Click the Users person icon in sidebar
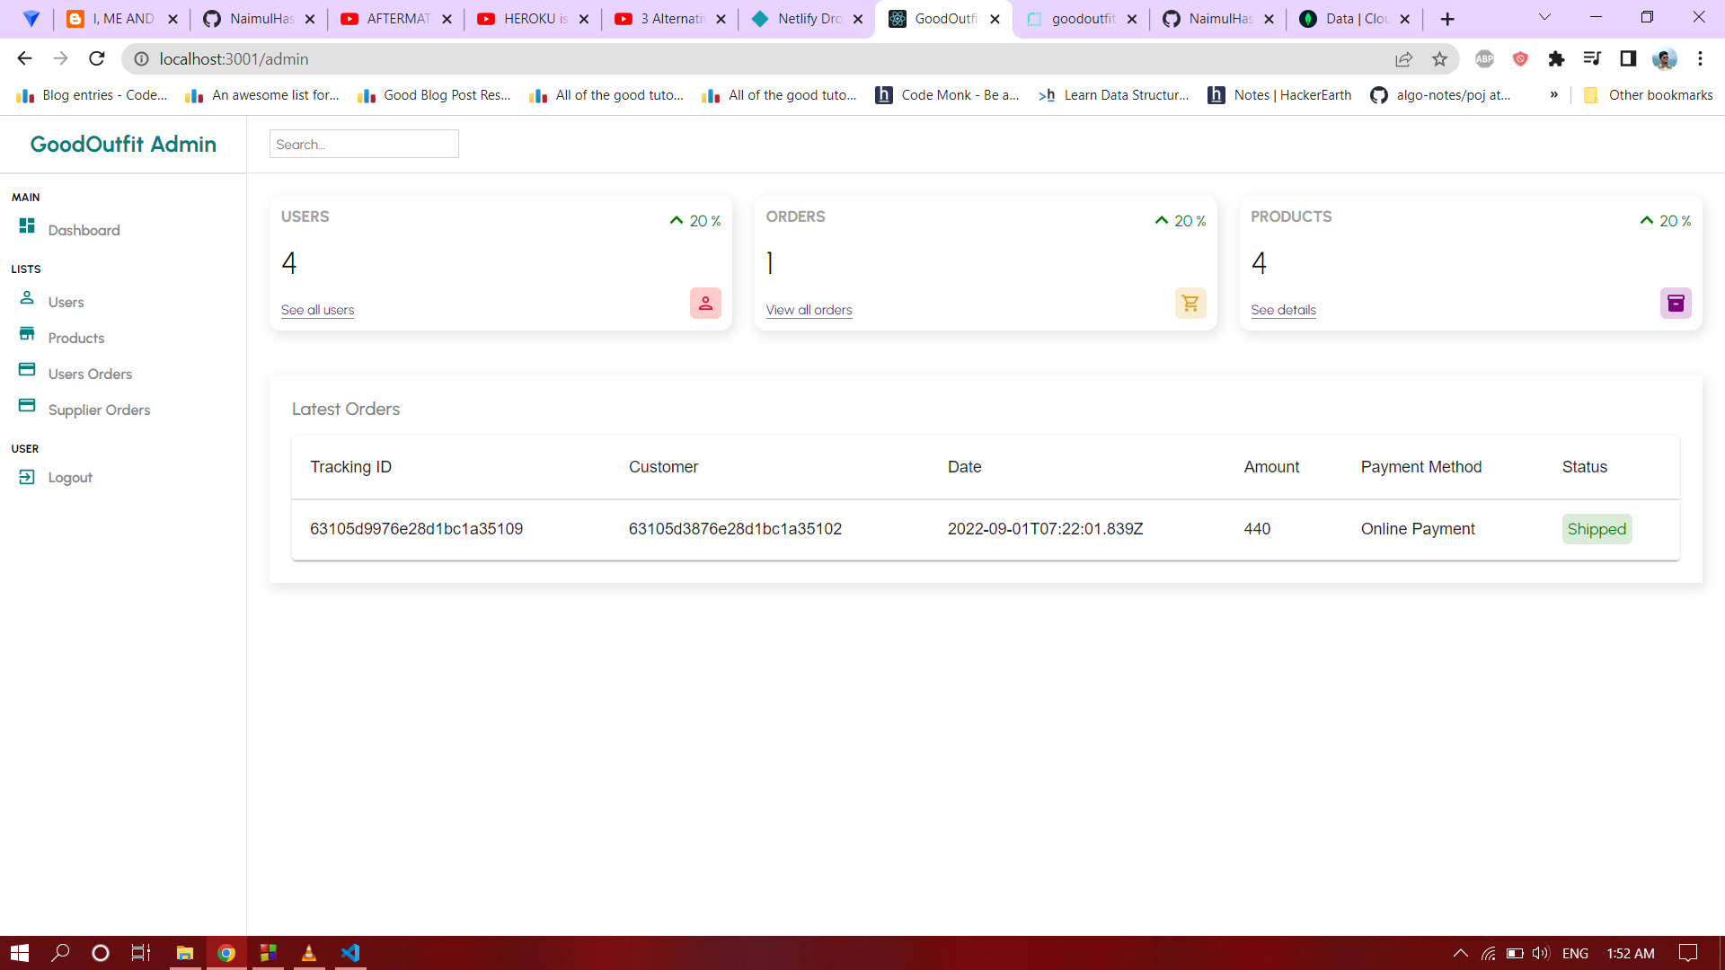This screenshot has height=970, width=1725. tap(27, 297)
